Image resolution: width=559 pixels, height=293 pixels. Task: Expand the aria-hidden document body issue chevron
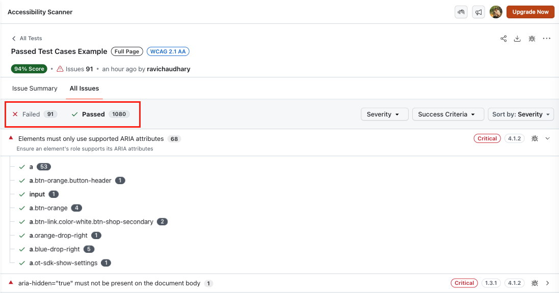[548, 283]
